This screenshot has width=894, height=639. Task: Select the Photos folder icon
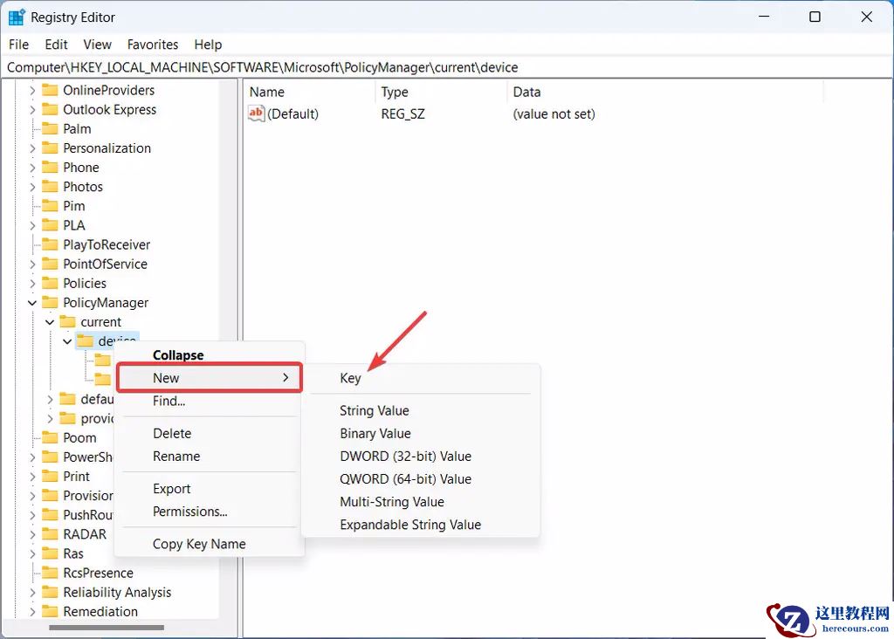pos(50,187)
